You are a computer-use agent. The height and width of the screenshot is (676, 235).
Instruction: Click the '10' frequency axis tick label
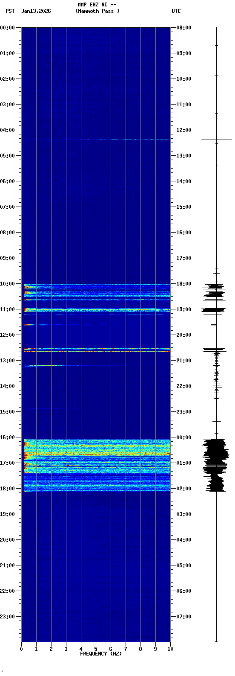tap(170, 649)
